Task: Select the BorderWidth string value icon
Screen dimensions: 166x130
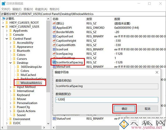Action: point(54,32)
